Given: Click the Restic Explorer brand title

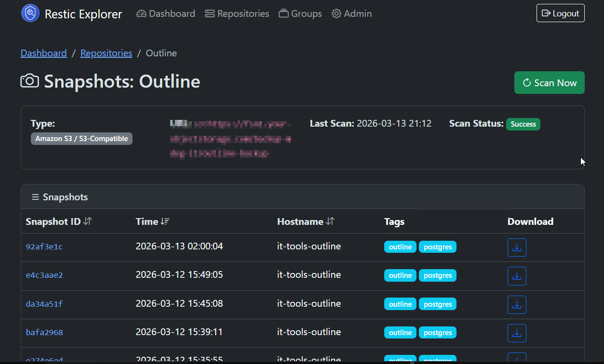Looking at the screenshot, I should pyautogui.click(x=83, y=14).
